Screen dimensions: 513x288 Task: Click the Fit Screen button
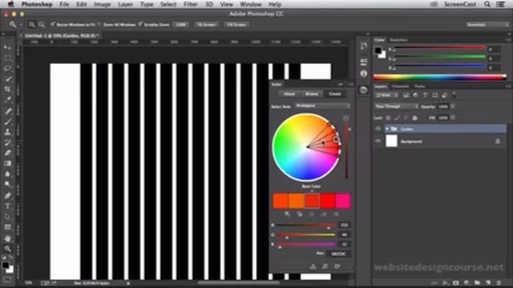(206, 25)
